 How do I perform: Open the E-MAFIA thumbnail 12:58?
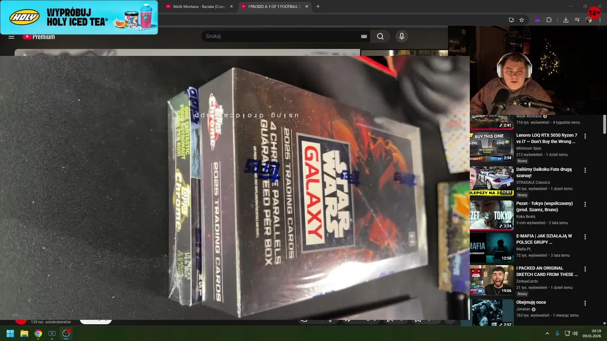coord(492,247)
